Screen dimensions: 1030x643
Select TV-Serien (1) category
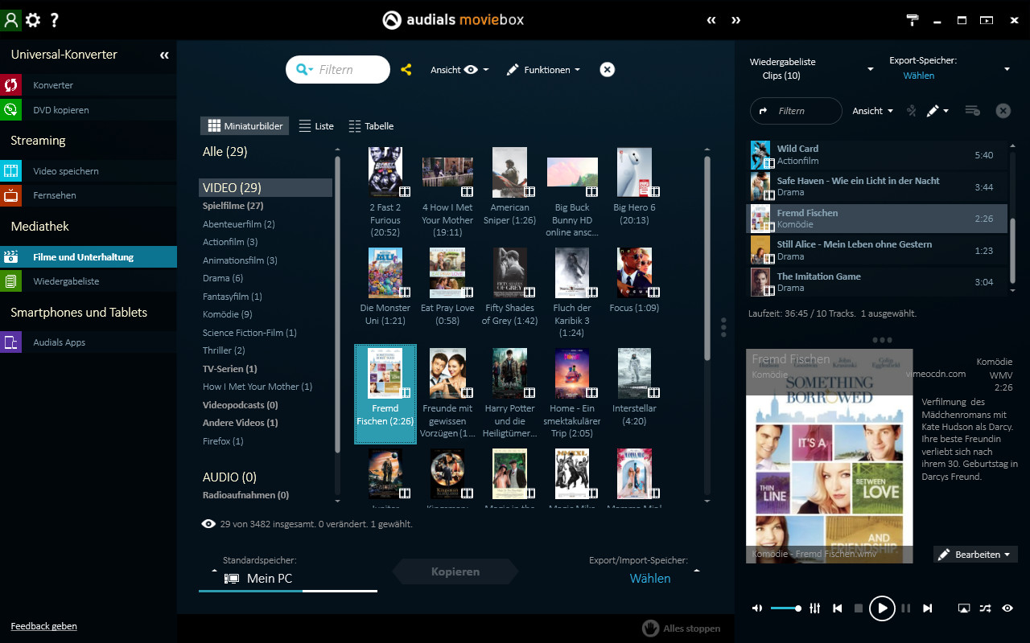[230, 369]
